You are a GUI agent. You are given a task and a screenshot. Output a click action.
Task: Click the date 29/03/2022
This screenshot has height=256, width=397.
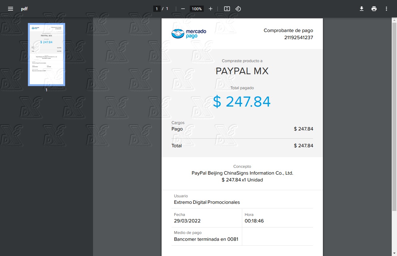pyautogui.click(x=187, y=221)
